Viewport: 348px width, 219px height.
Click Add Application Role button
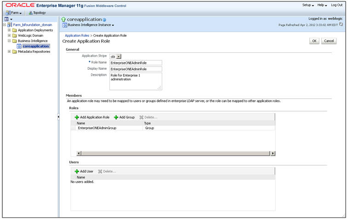(92, 117)
